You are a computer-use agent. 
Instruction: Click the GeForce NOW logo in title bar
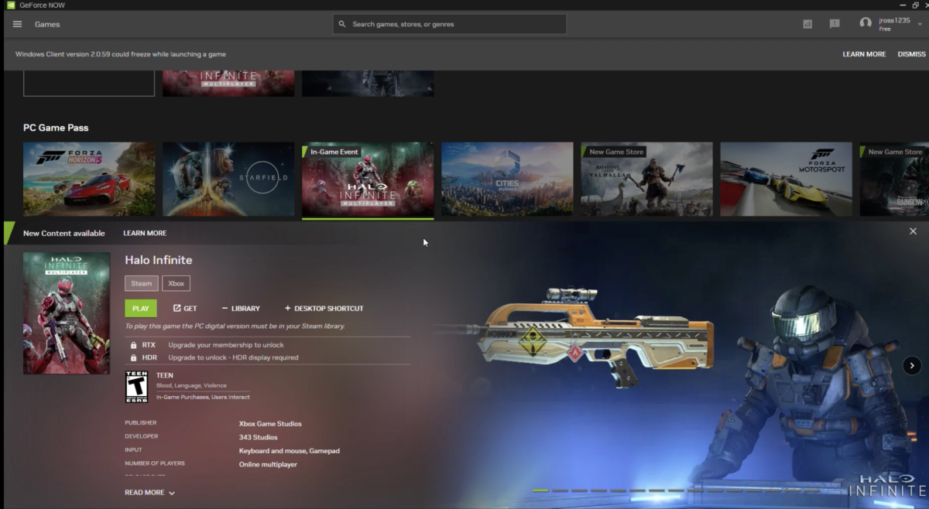pos(11,5)
